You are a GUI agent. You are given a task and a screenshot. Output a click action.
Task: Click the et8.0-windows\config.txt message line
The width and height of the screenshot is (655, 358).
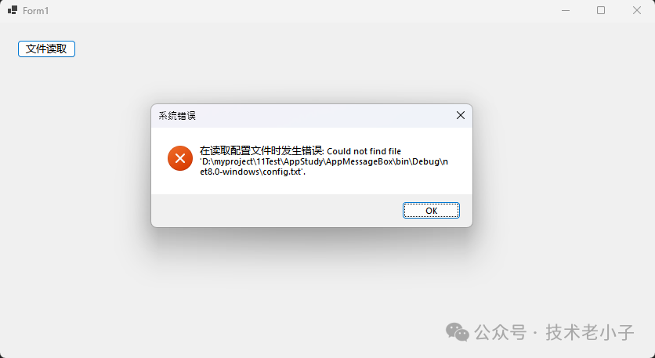(253, 172)
